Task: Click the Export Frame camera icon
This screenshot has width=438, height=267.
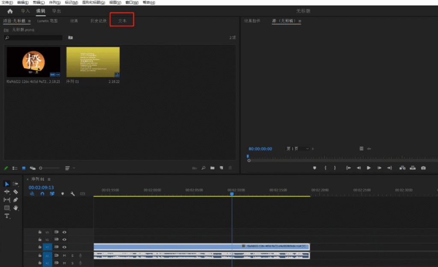Action: tap(423, 168)
